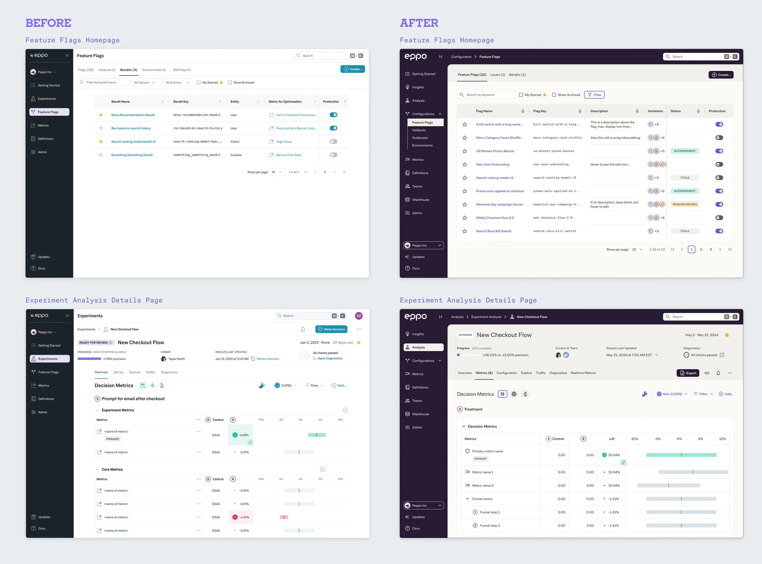Click the globe view icon next to Decision Metrics
The width and height of the screenshot is (762, 564).
tap(514, 394)
